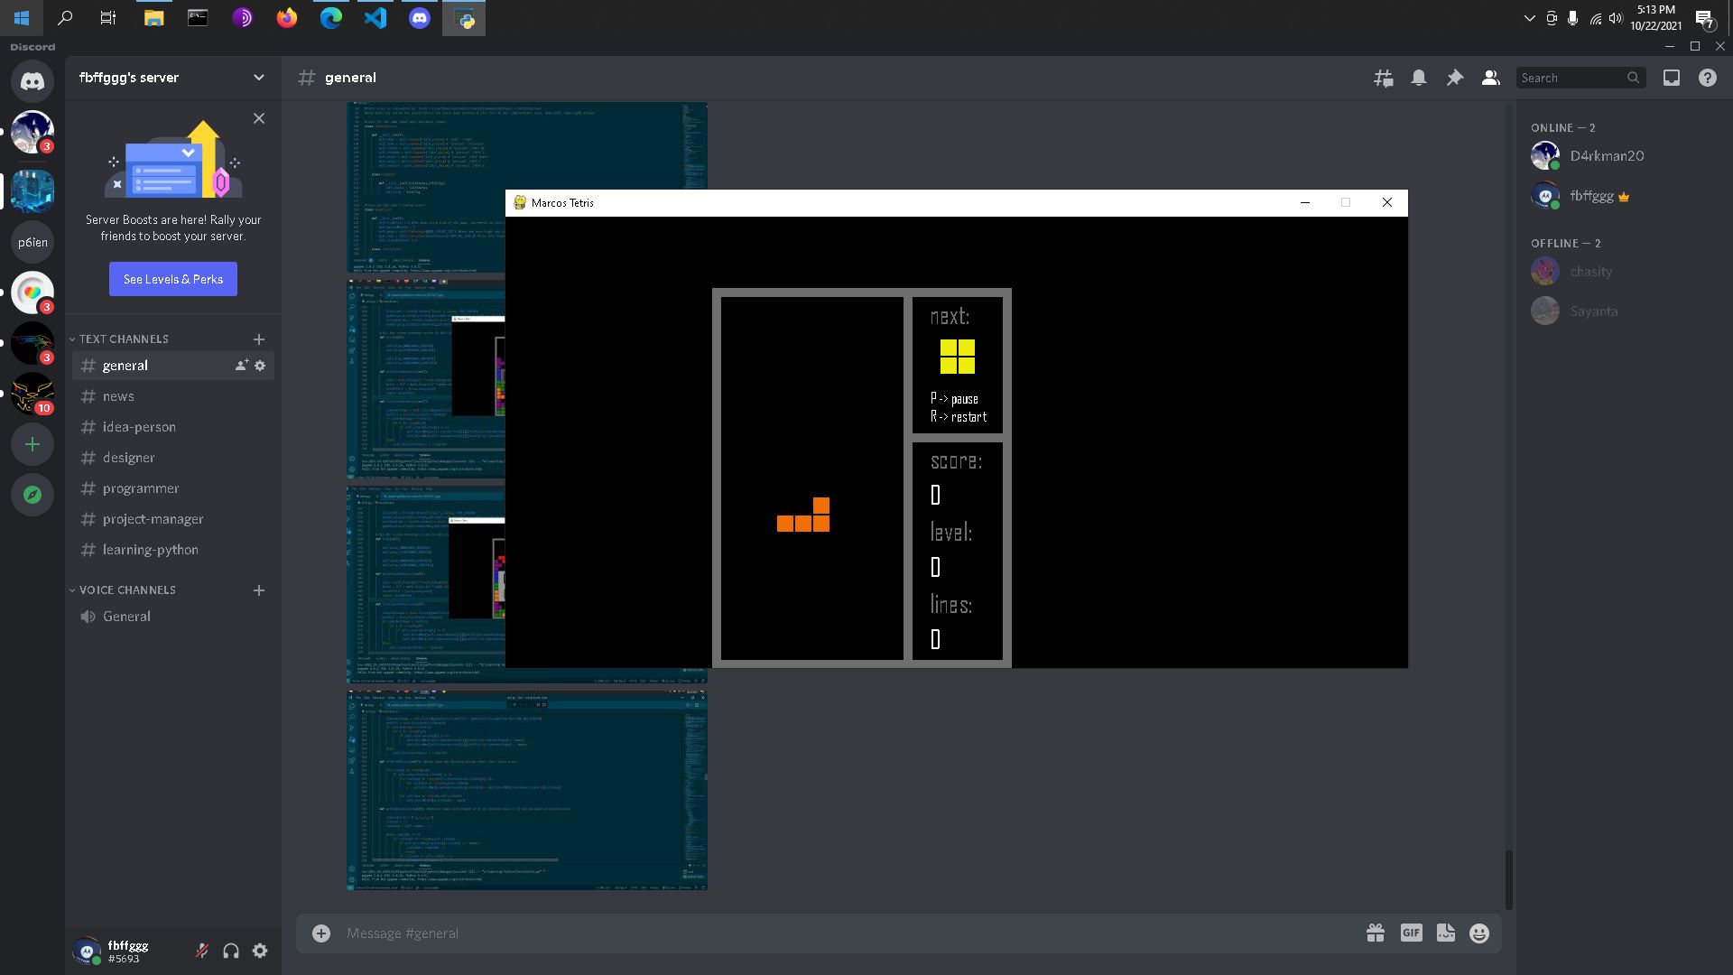Click the Help question mark icon

coord(1707,79)
